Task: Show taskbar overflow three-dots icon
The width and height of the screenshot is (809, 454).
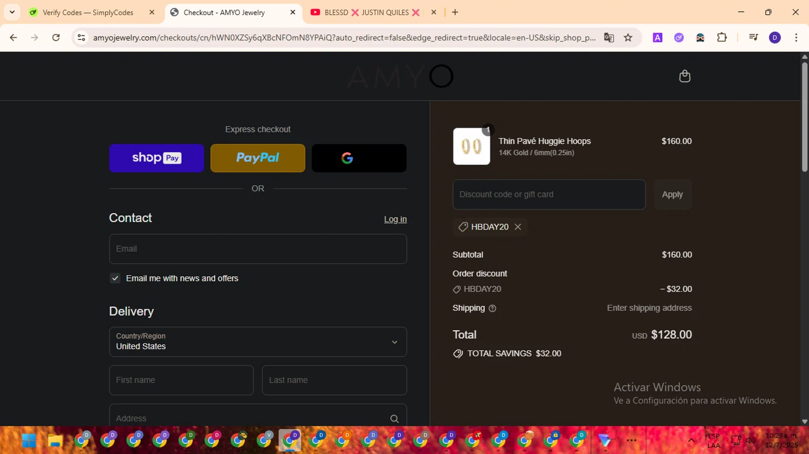Action: tap(632, 441)
